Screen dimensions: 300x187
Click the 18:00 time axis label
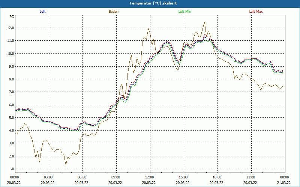tap(217, 177)
